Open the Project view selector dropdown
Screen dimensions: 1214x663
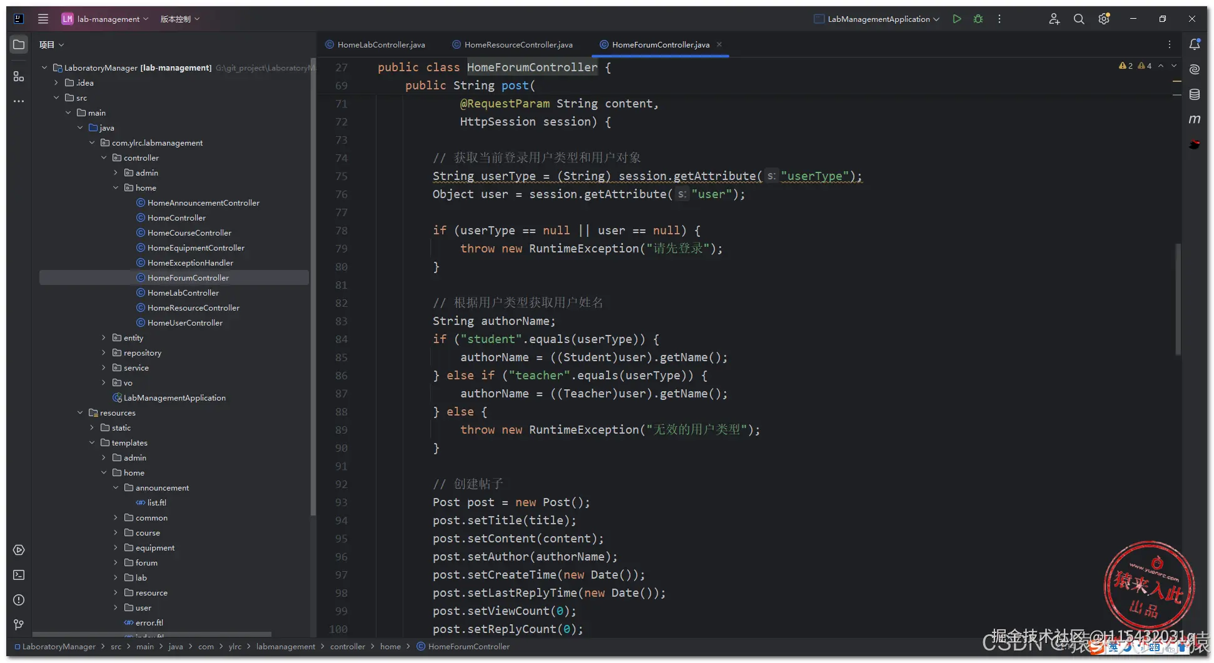pyautogui.click(x=52, y=44)
